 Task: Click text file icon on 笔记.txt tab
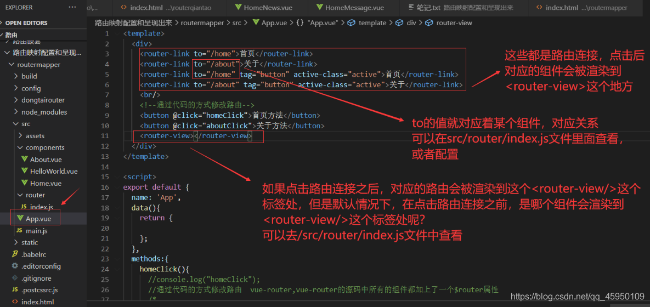pyautogui.click(x=411, y=7)
